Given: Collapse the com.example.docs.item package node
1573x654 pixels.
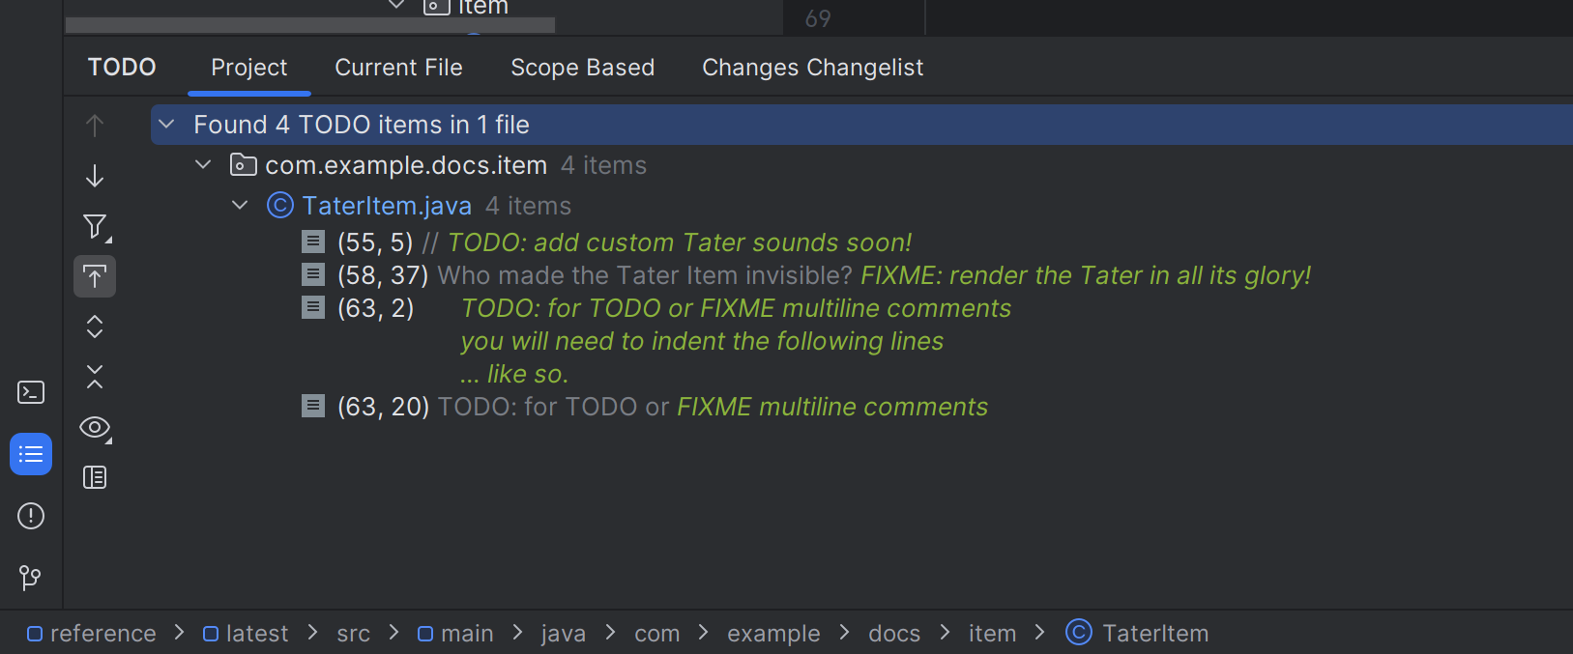Looking at the screenshot, I should 203,164.
